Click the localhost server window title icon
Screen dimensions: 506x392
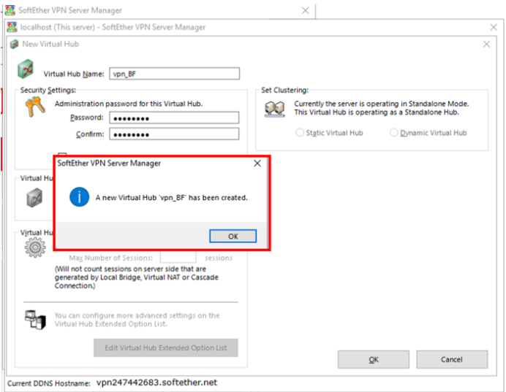click(12, 27)
